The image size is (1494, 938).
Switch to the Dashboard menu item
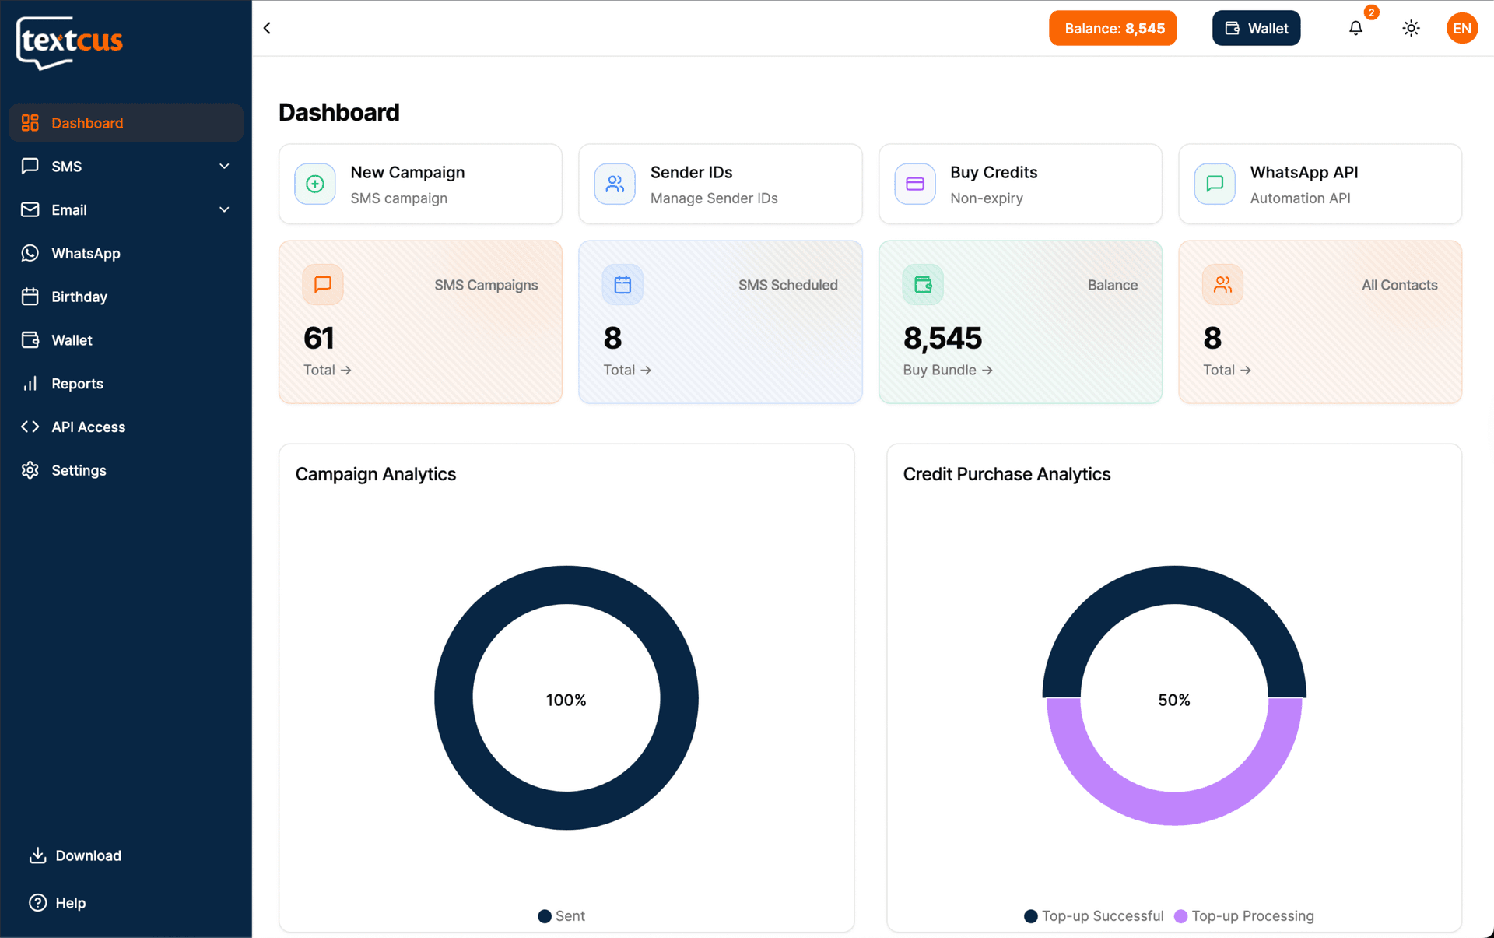click(x=87, y=122)
